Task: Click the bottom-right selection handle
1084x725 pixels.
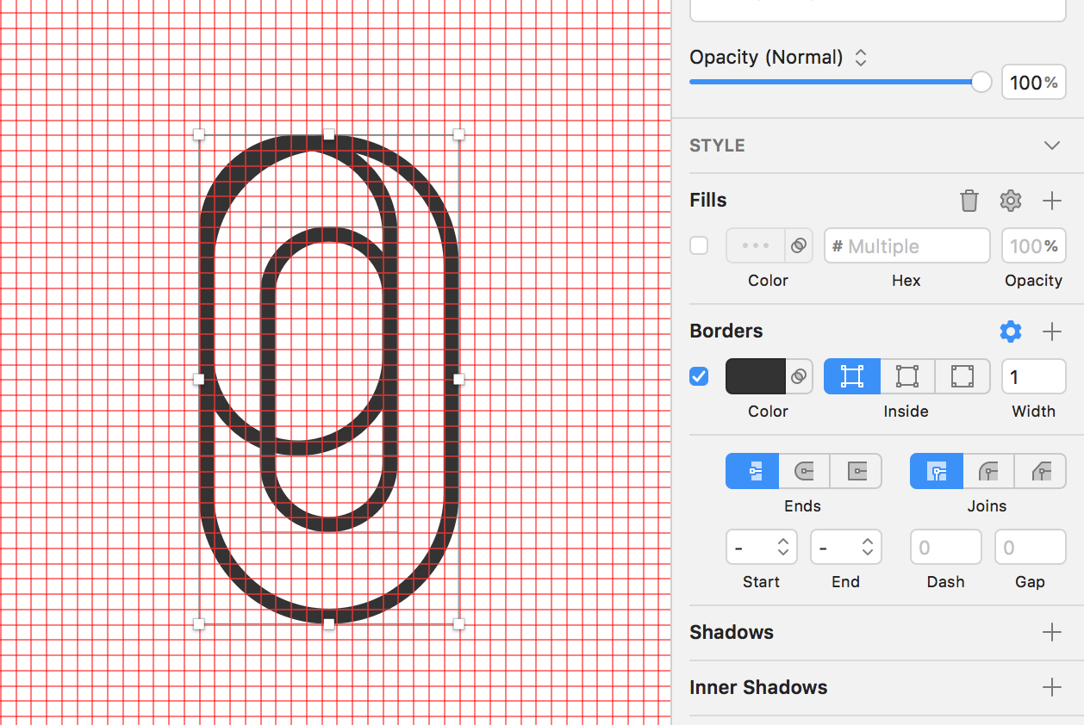Action: pyautogui.click(x=458, y=624)
